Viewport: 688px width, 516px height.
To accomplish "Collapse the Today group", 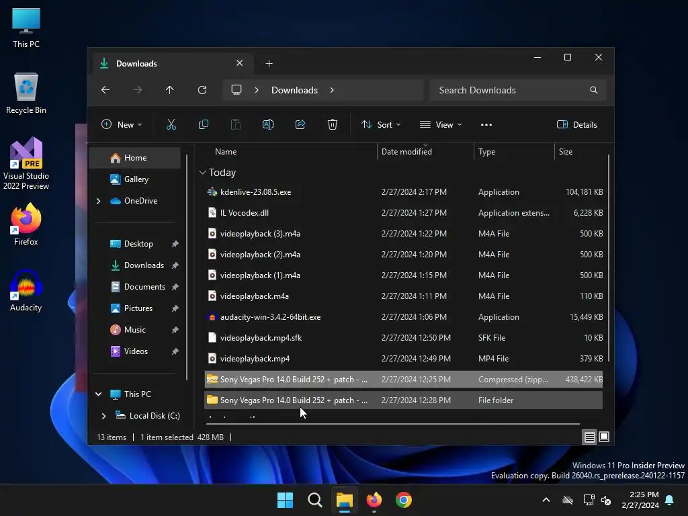I will pyautogui.click(x=202, y=173).
